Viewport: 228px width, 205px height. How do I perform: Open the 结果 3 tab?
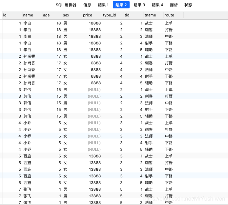click(139, 5)
